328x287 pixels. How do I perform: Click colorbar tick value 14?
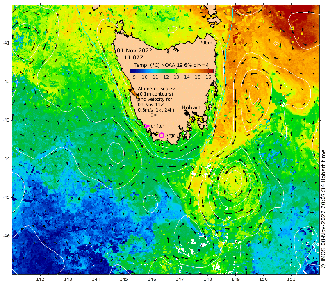pos(187,77)
